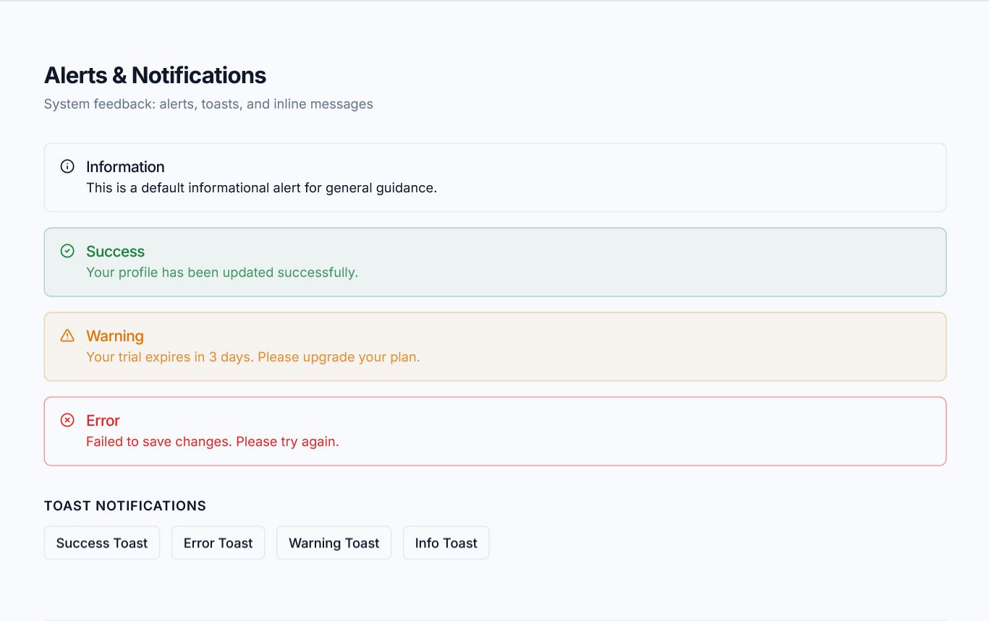Click the red circled-x Error icon

coord(67,420)
